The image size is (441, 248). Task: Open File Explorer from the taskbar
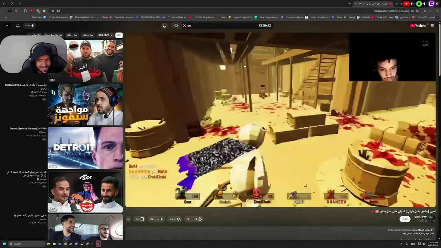click(x=49, y=244)
